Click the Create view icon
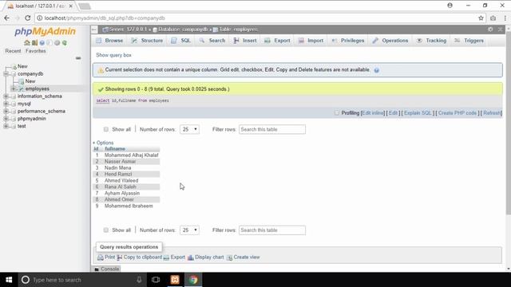Viewport: 511px width, 287px height. [229, 258]
